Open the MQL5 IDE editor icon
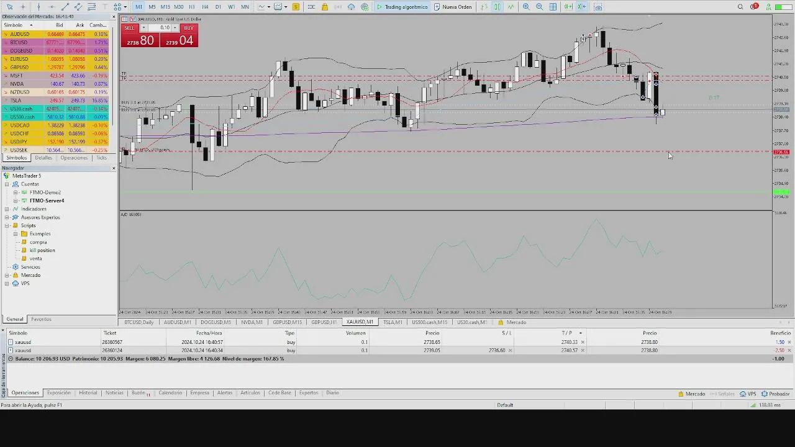 pyautogui.click(x=311, y=7)
